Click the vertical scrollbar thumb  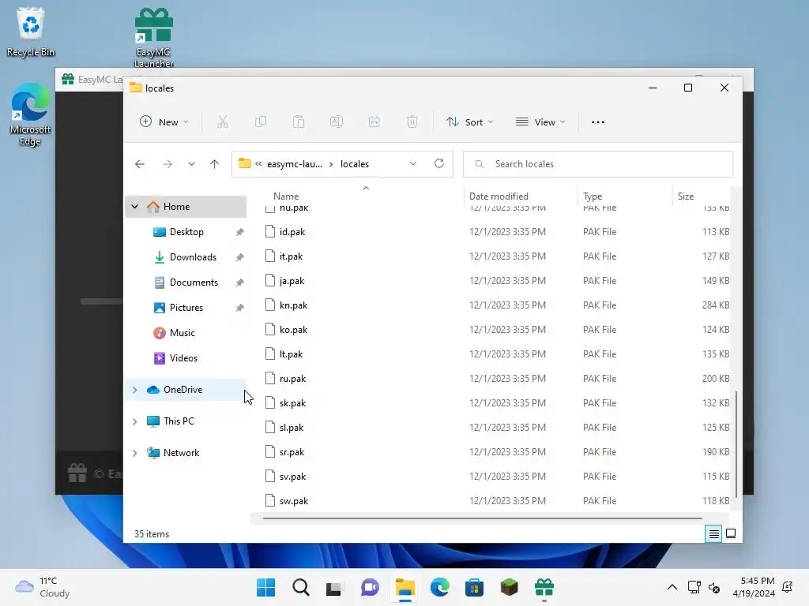pos(736,444)
